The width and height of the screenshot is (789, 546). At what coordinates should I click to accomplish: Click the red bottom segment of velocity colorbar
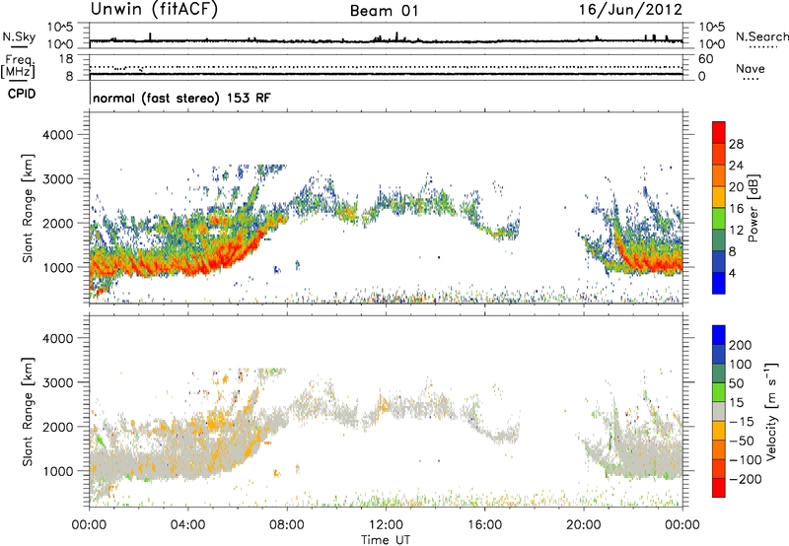[719, 488]
